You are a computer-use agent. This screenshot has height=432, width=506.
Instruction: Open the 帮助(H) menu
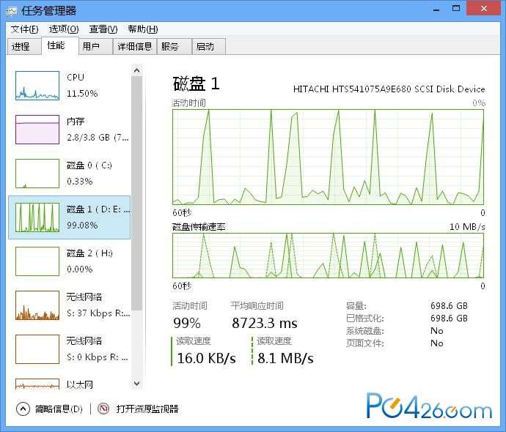pos(143,29)
